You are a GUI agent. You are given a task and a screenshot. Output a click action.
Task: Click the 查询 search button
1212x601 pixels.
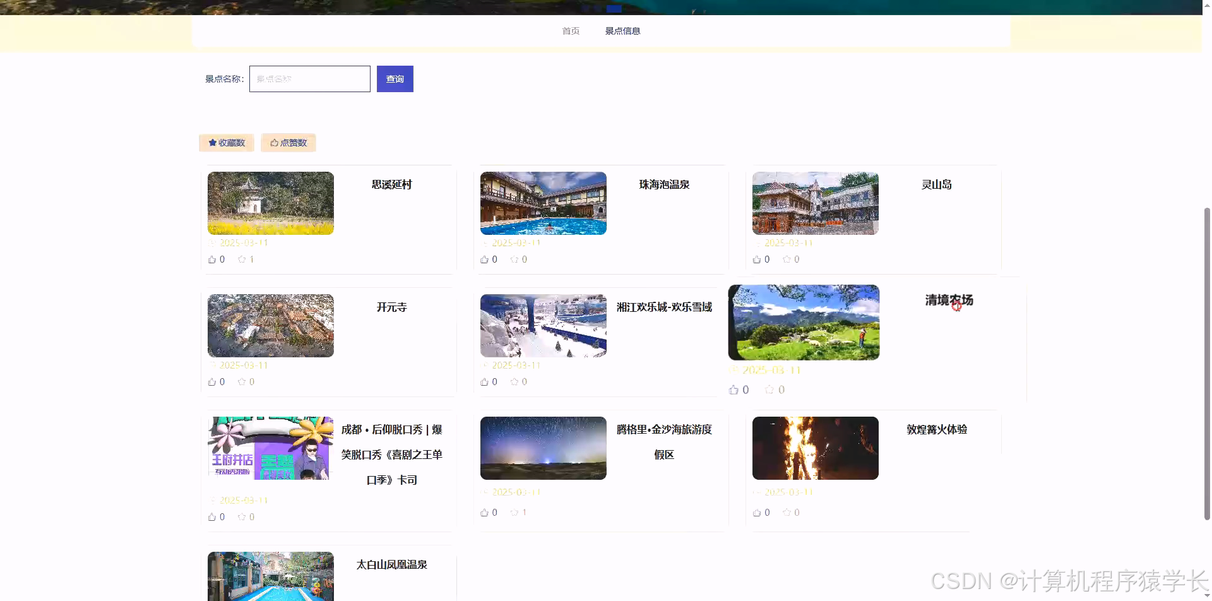pyautogui.click(x=395, y=78)
